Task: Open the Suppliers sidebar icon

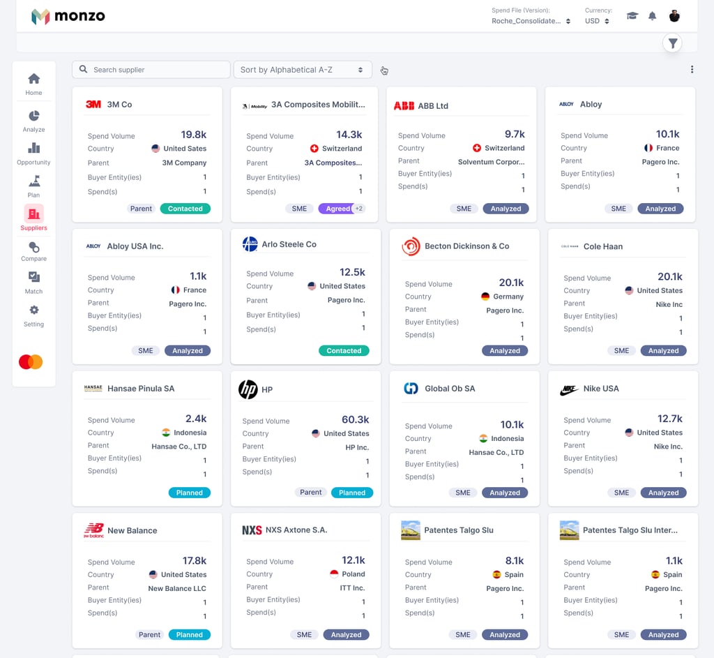Action: pos(33,214)
